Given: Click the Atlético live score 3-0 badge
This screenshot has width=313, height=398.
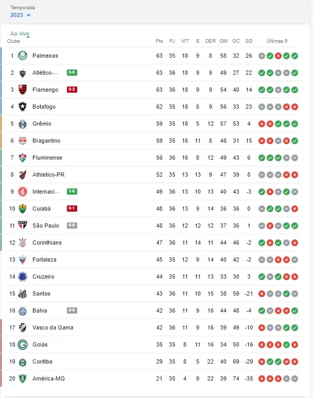Looking at the screenshot, I should click(x=72, y=73).
